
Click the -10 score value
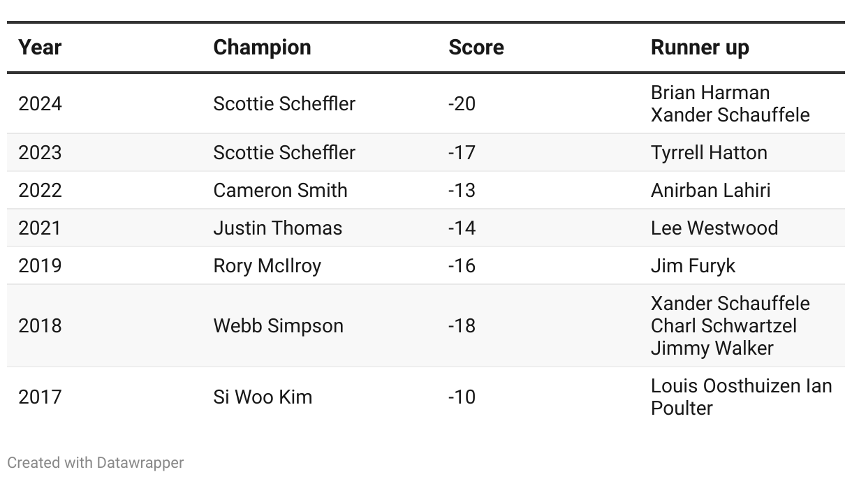(x=462, y=397)
